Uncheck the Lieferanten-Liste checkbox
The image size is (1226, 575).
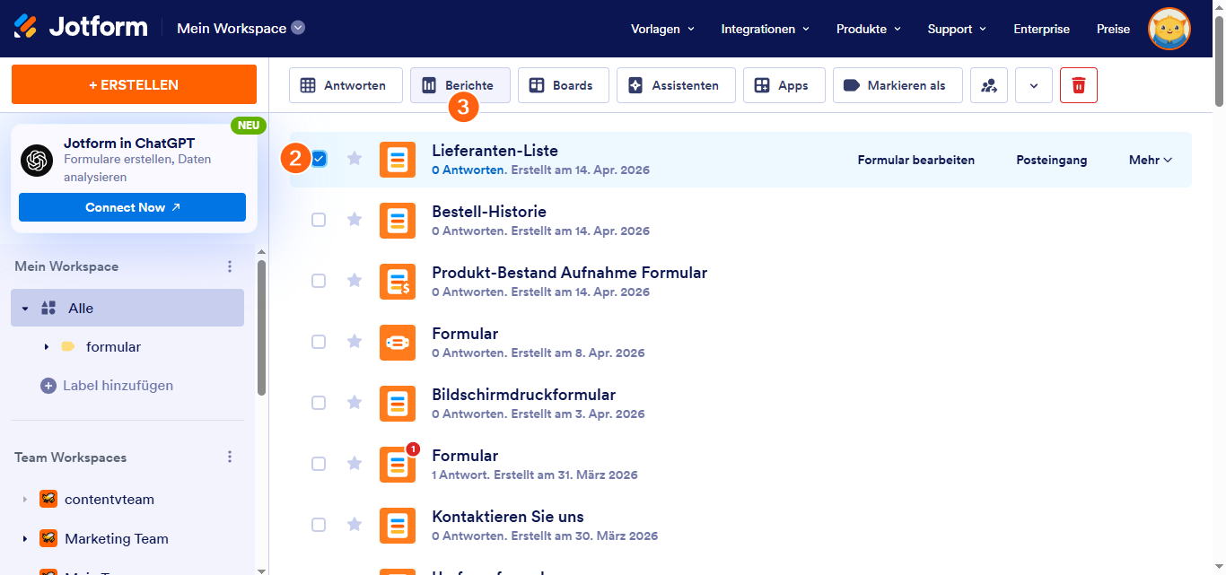click(x=319, y=158)
